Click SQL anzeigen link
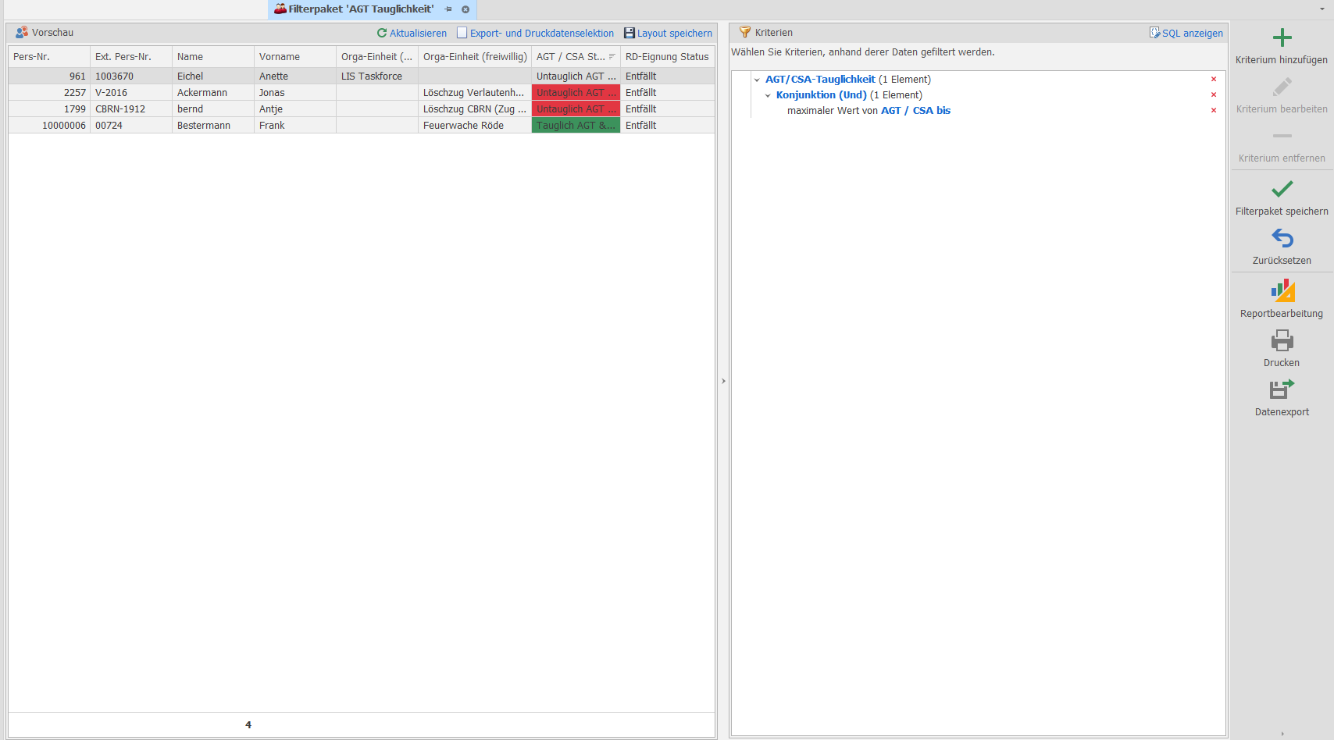 pos(1192,34)
